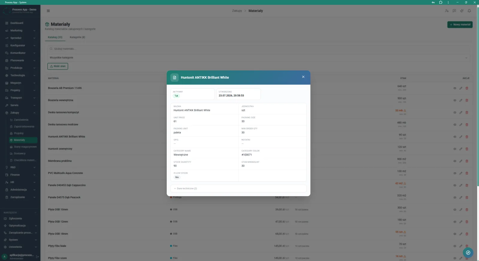Viewport: 479px width, 261px height.
Task: Click the R&D lightbulb sidebar icon
Action: (x=7, y=167)
